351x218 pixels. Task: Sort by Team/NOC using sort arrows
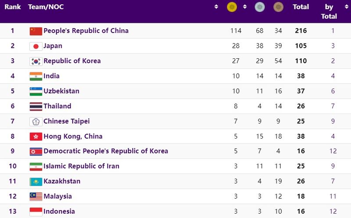(216, 7)
